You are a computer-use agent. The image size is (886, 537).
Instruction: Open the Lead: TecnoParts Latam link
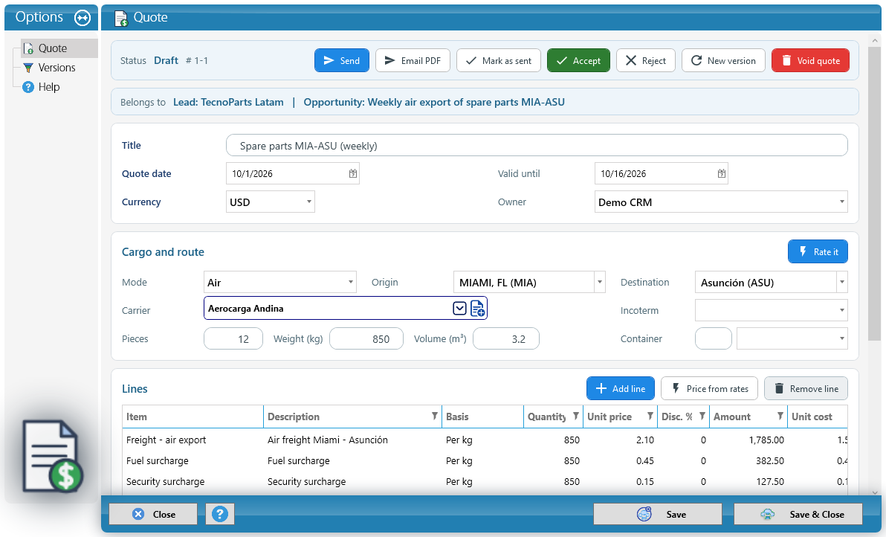(x=228, y=103)
